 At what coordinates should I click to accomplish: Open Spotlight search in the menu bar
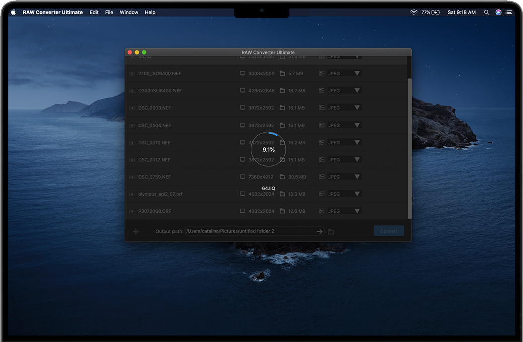click(x=486, y=12)
